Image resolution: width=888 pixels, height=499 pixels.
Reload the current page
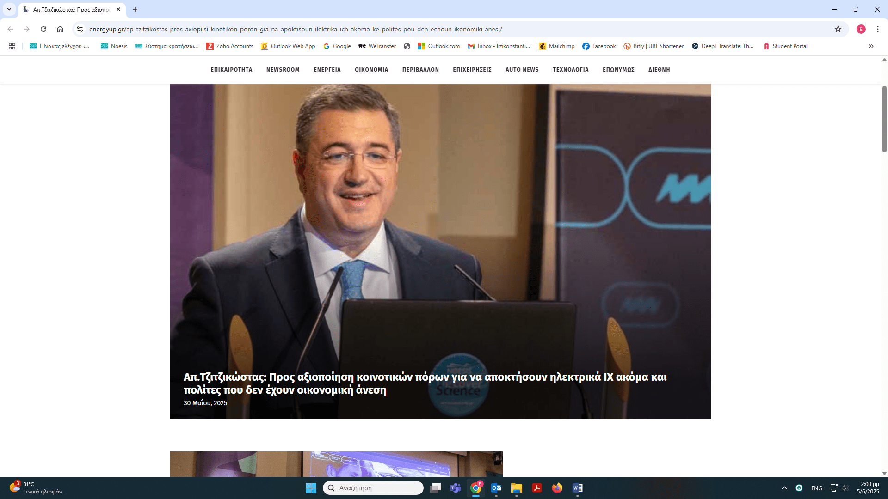coord(43,29)
